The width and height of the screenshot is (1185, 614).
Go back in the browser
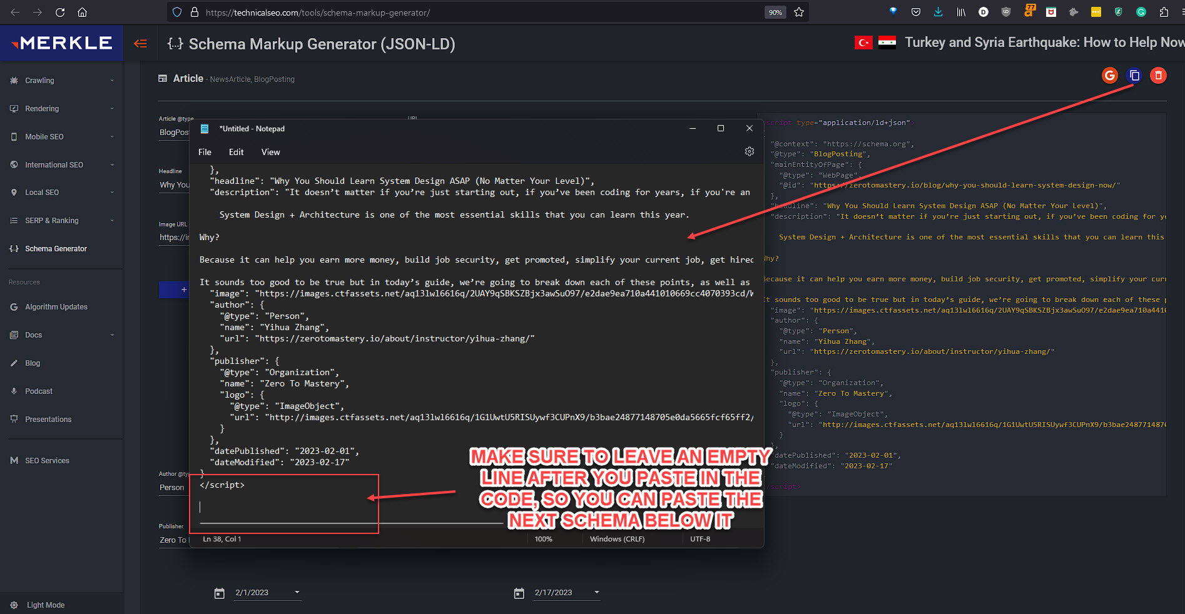pos(16,12)
